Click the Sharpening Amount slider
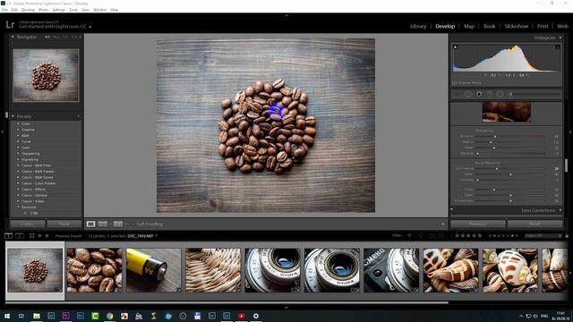Viewport: 573px width, 322px height. [510, 137]
